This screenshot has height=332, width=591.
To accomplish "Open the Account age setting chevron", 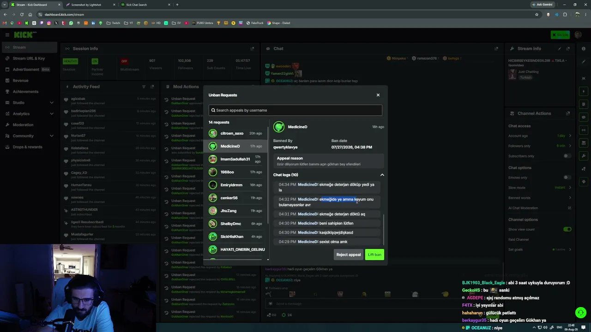I will (570, 136).
